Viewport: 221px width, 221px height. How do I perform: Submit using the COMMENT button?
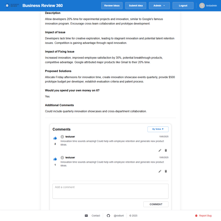pyautogui.click(x=156, y=204)
